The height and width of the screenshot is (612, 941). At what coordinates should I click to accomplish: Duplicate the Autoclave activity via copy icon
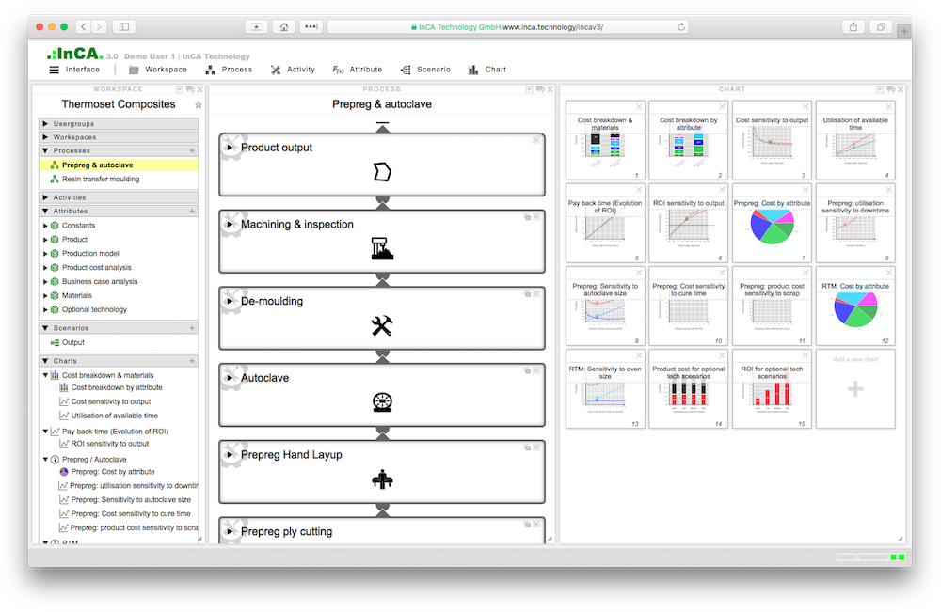527,370
